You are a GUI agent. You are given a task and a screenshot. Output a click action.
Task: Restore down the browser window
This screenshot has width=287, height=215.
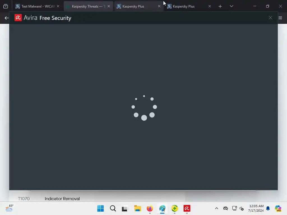point(268,6)
